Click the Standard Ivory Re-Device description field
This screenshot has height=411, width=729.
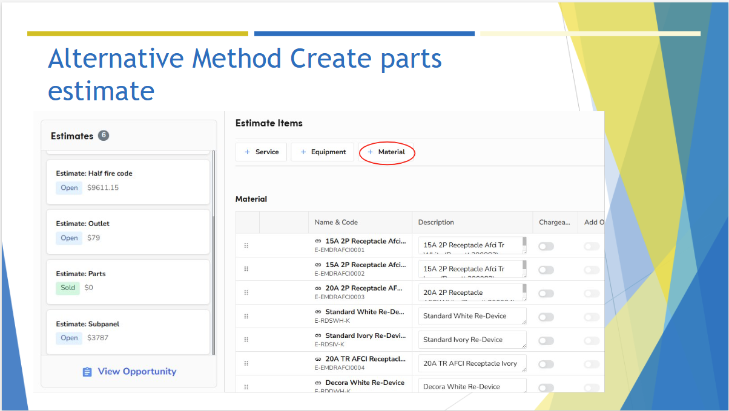pyautogui.click(x=471, y=340)
